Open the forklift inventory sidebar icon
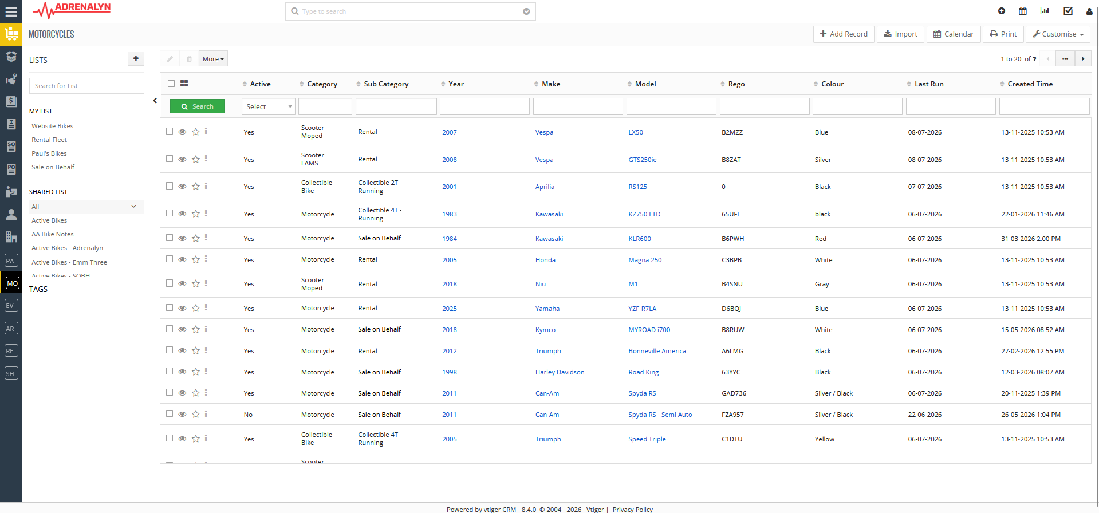 [11, 34]
